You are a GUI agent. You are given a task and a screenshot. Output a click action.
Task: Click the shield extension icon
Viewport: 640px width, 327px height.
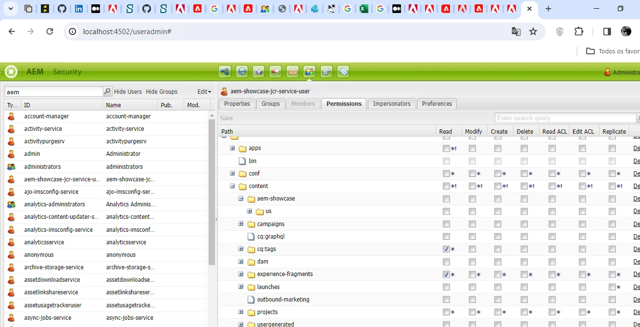pyautogui.click(x=560, y=31)
